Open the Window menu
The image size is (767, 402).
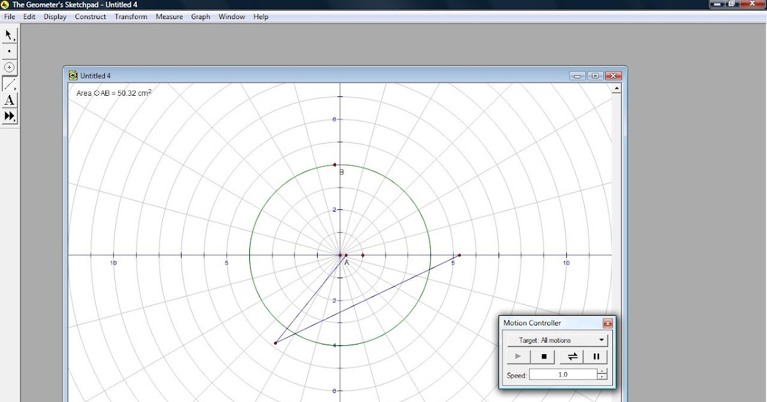(231, 17)
